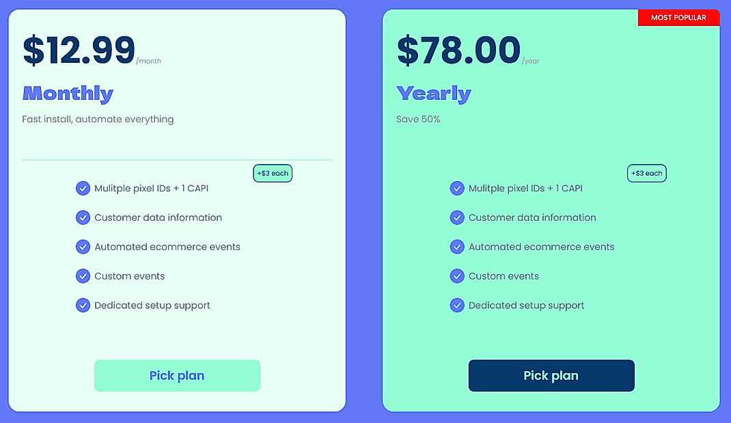Click the Automated ecommerce events checkmark on Yearly
The height and width of the screenshot is (423, 731).
coord(457,247)
